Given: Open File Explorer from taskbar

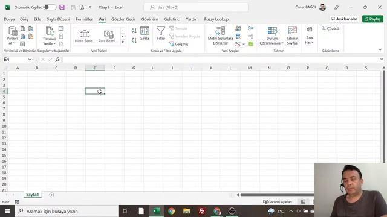Looking at the screenshot, I should (187, 211).
